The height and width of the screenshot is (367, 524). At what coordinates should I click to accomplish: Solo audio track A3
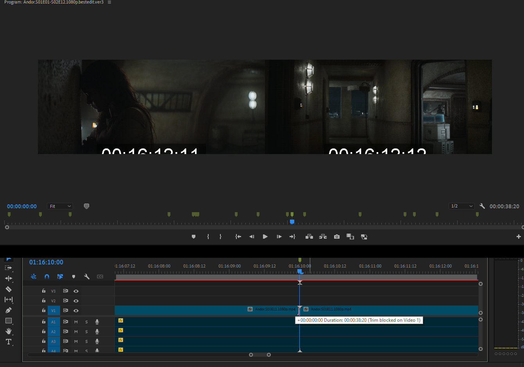[x=86, y=341]
